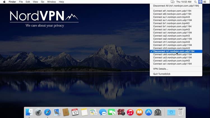Choose Disconnect All ro1.nordvpn.com.udp1194
The width and height of the screenshot is (210, 118).
point(176,6)
